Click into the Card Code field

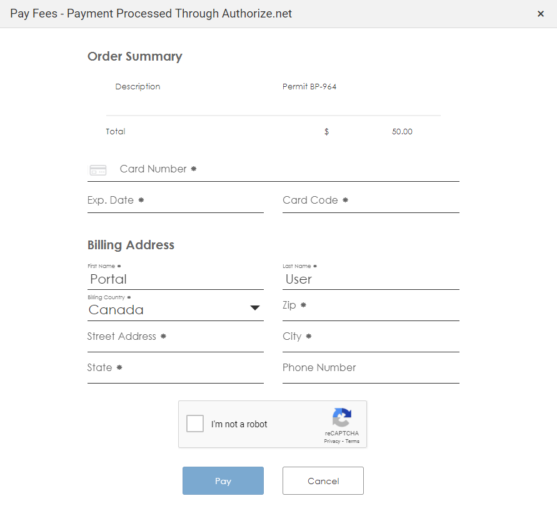pyautogui.click(x=369, y=201)
